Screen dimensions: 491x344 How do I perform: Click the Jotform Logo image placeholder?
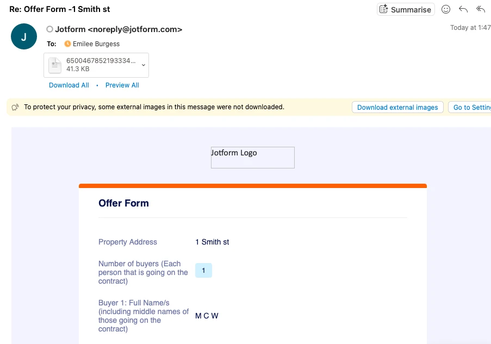point(252,158)
